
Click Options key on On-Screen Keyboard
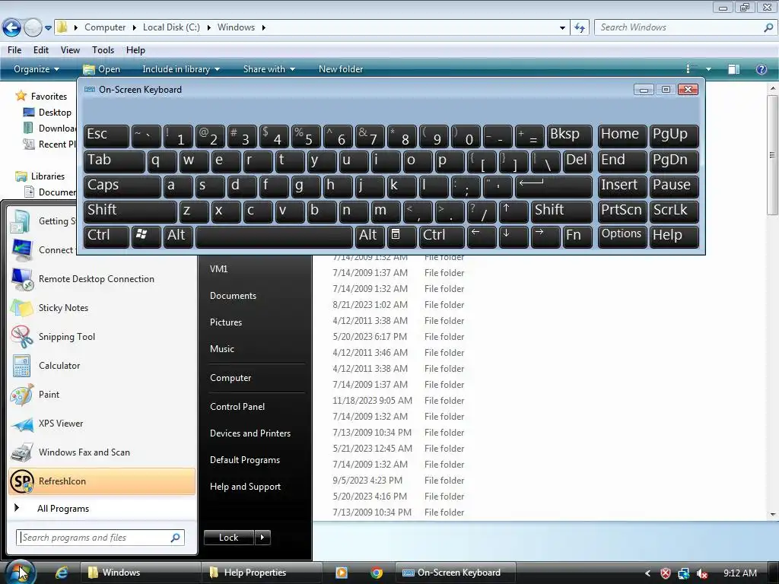(622, 236)
